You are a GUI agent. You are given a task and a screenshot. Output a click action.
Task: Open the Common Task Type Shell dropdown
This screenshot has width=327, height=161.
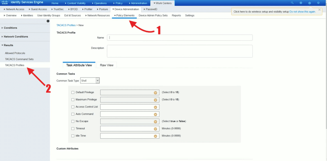click(x=90, y=81)
